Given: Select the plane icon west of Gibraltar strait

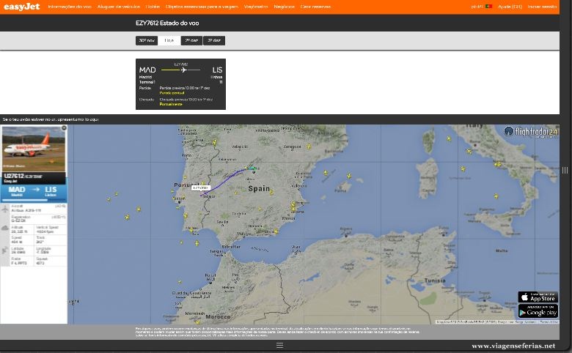Looking at the screenshot, I should (x=197, y=243).
